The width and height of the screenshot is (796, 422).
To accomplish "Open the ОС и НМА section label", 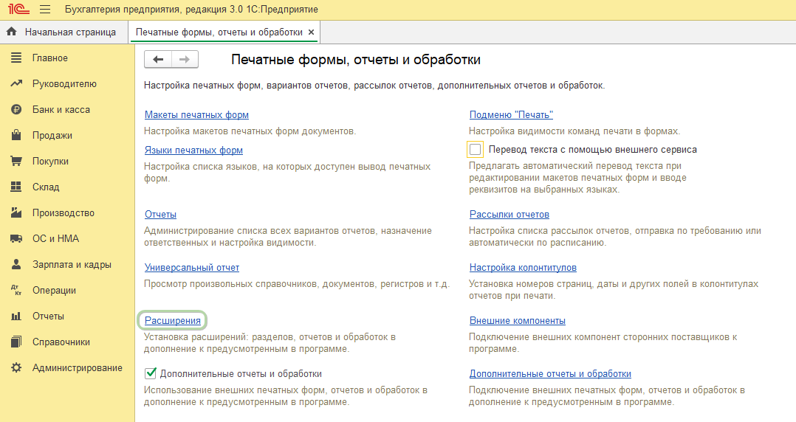I will click(x=56, y=238).
